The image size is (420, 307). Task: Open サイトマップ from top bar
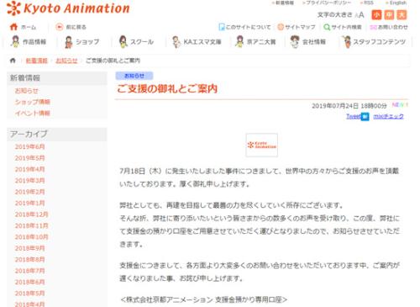[x=297, y=27]
